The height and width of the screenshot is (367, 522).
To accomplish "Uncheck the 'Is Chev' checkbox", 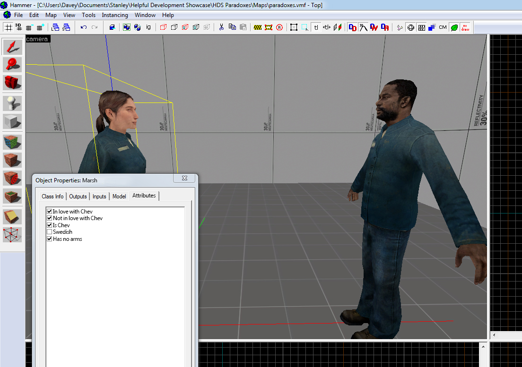I will coord(49,225).
